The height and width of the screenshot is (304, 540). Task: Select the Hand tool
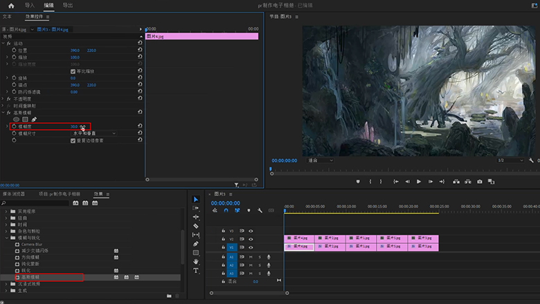coord(196,262)
